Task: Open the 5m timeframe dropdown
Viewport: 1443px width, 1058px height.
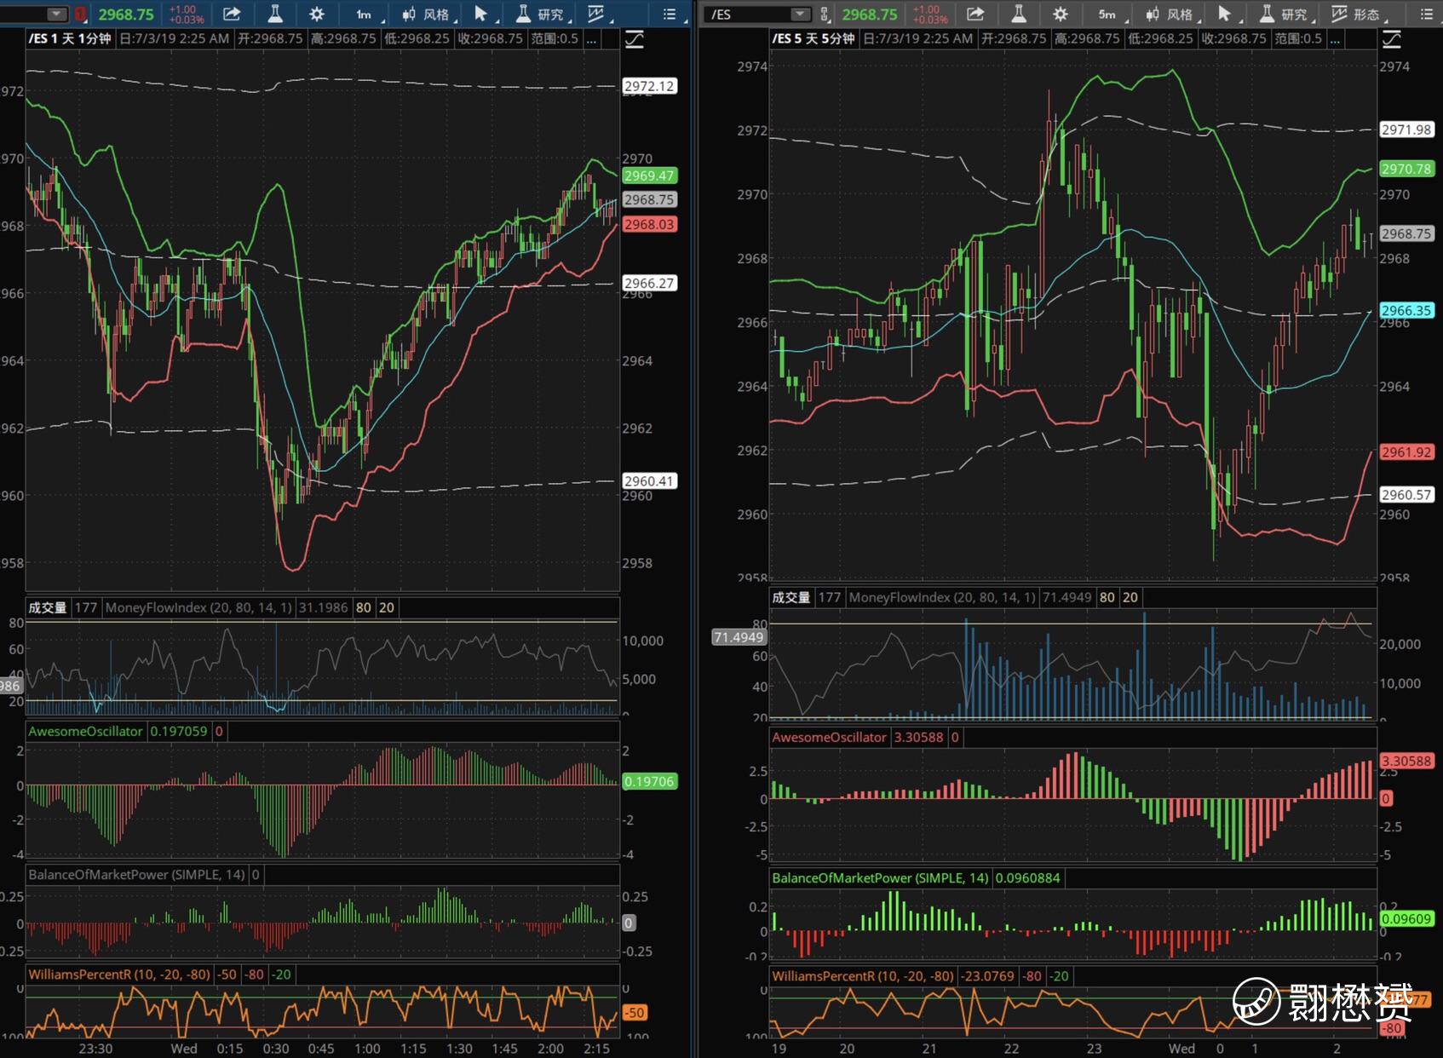Action: (1109, 14)
